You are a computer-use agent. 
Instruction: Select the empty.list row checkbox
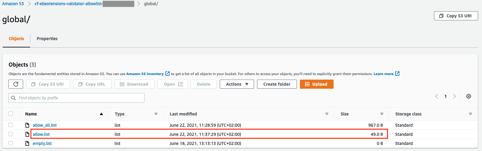[x=11, y=143]
